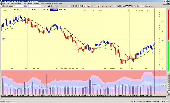Open the Data Feed menu

pos(18,4)
